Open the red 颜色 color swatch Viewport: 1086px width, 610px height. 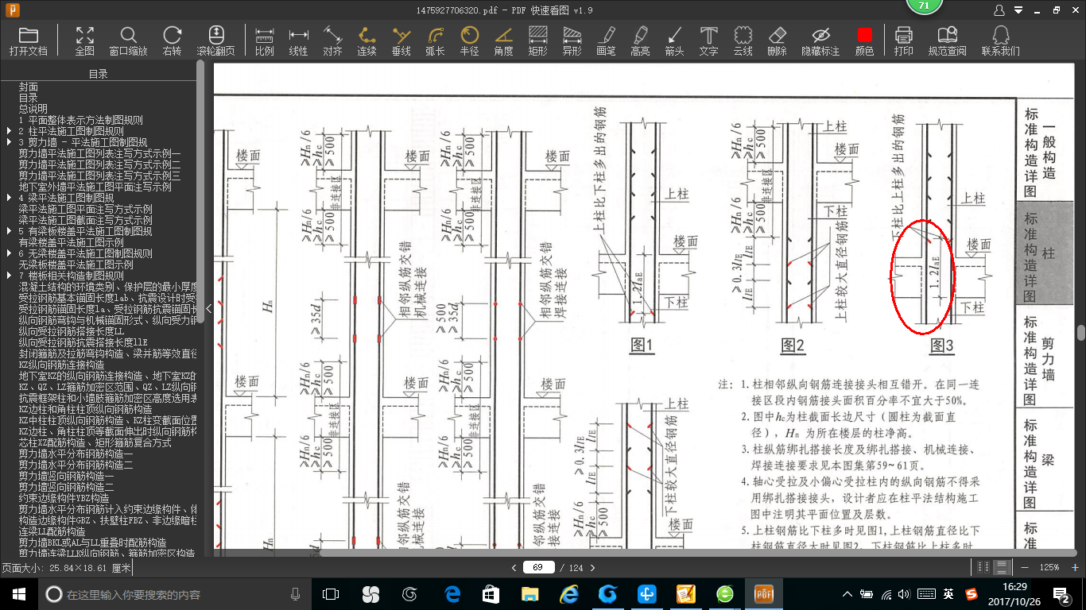click(x=864, y=41)
